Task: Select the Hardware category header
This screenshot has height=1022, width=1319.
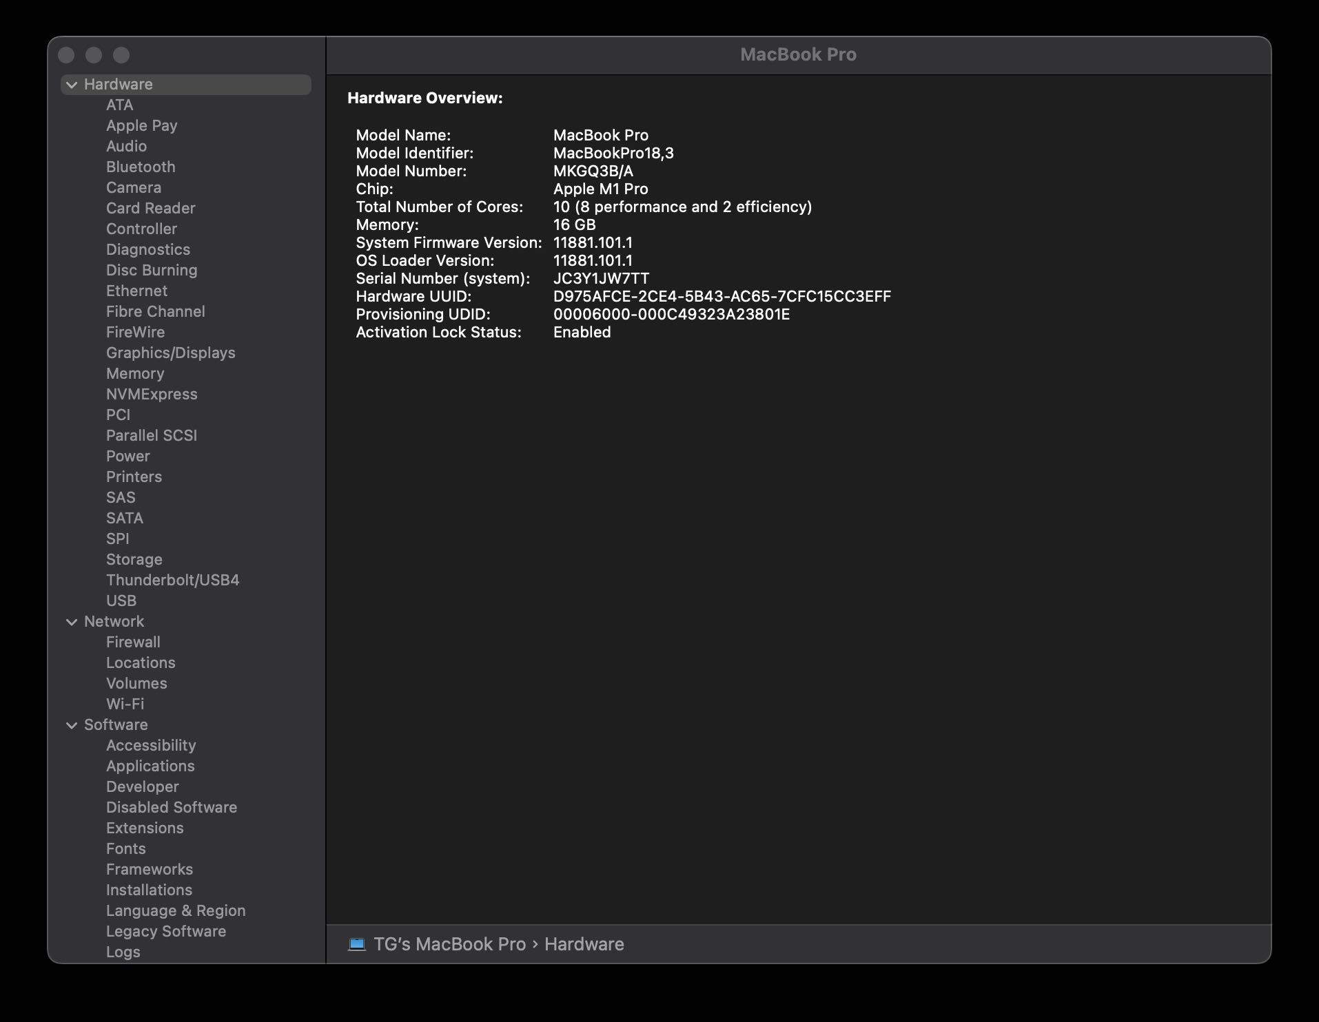Action: 186,85
